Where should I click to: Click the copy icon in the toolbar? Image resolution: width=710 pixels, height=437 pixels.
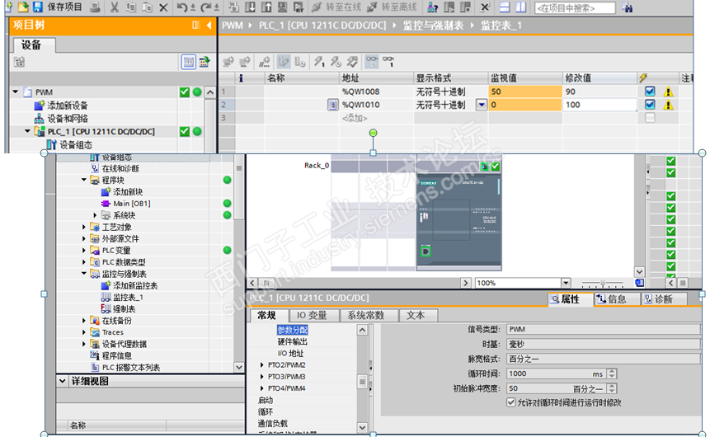pos(131,7)
